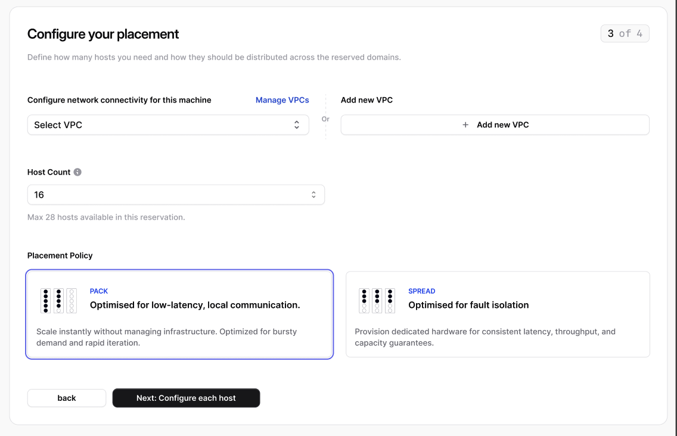677x436 pixels.
Task: Click the Configure your placement heading
Action: tap(103, 34)
